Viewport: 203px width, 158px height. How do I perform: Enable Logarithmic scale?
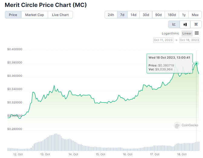(170, 33)
